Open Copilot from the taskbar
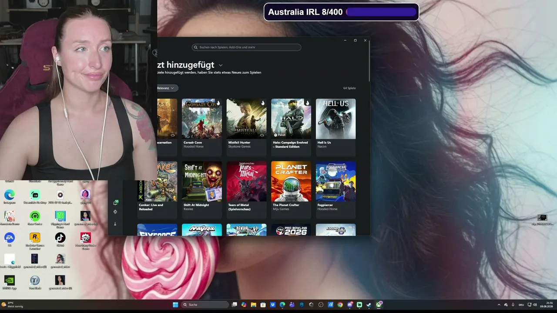Image resolution: width=557 pixels, height=313 pixels. [x=244, y=305]
